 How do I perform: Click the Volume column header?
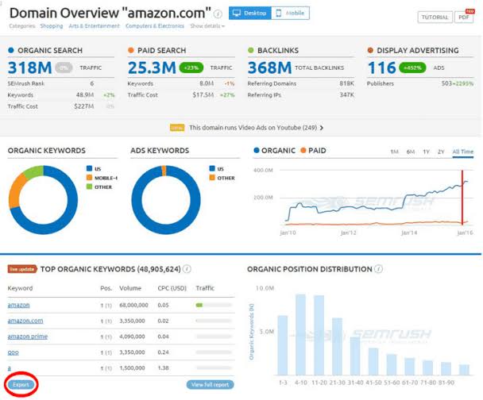[130, 288]
